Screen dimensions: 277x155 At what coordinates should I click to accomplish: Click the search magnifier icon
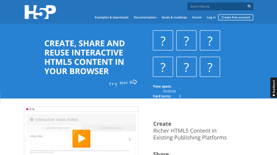(249, 6)
